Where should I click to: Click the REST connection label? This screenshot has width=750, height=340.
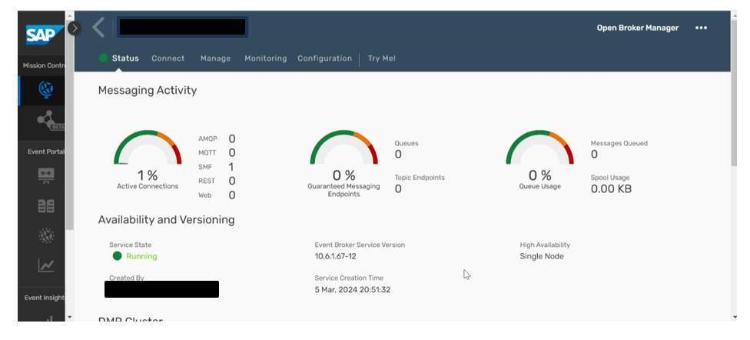(x=207, y=181)
